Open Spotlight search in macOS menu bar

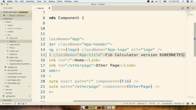(183, 1)
